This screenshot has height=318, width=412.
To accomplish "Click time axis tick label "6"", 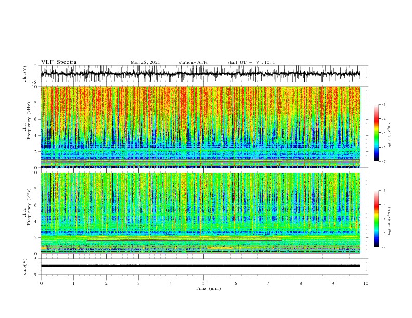I will coord(236,283).
